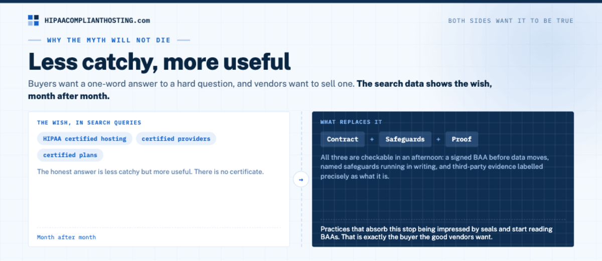Click "Both sides want it to be true" header text
Viewport: 602px width, 261px height.
coord(511,21)
